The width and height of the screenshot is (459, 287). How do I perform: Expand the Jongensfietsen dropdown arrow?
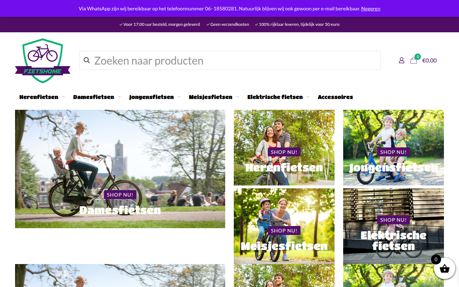(179, 97)
